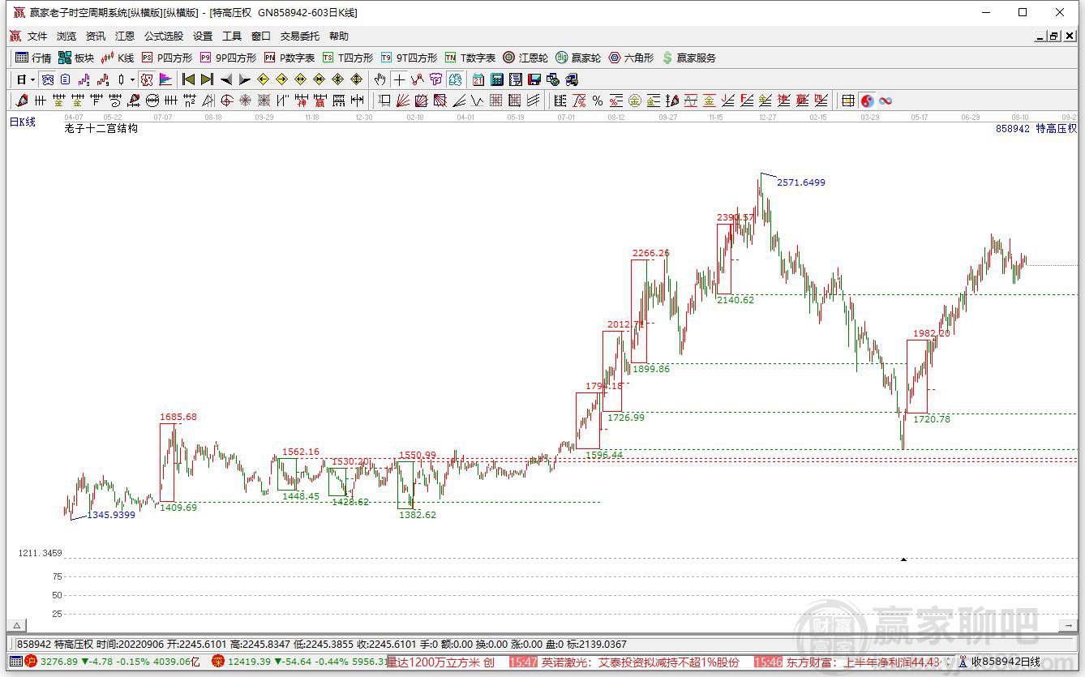Open the 公式选股 menu
This screenshot has height=677, width=1085.
tap(164, 36)
